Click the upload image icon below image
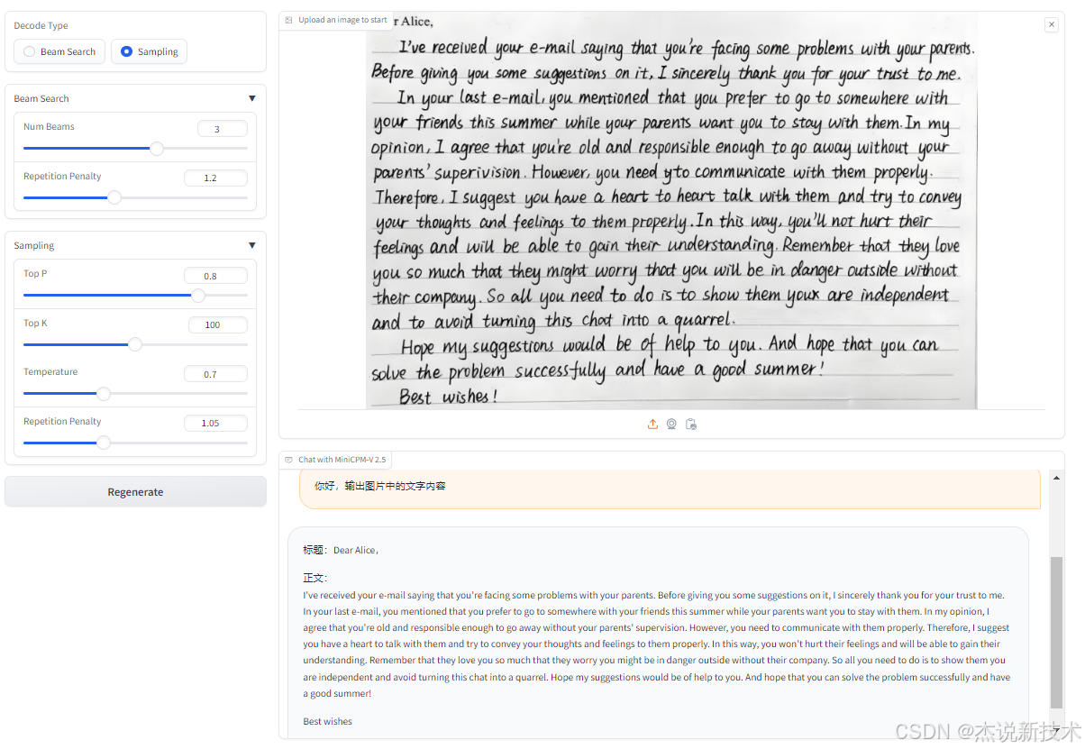Viewport: 1085px width, 749px height. tap(652, 425)
